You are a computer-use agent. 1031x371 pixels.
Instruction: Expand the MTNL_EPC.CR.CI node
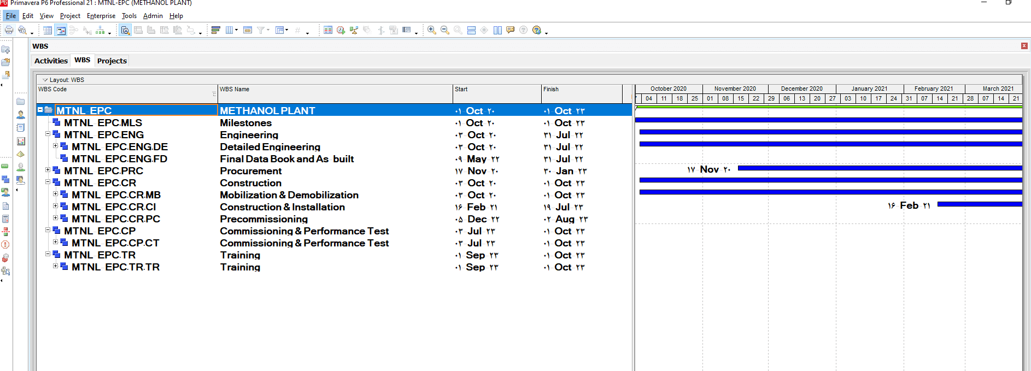pos(55,206)
